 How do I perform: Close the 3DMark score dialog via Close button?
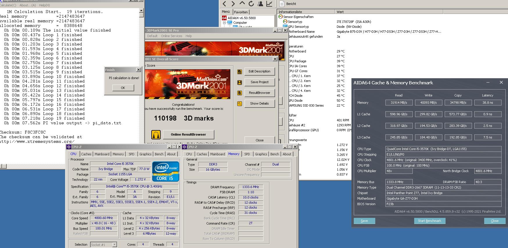[259, 140]
